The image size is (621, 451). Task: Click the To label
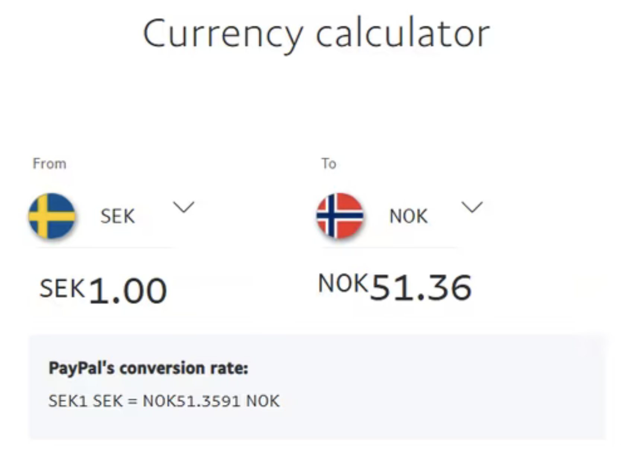click(329, 164)
